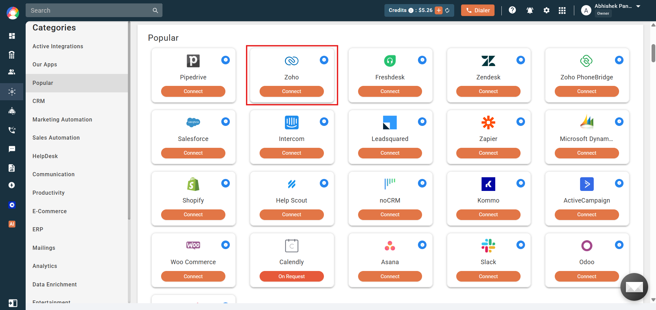The height and width of the screenshot is (310, 656).
Task: Connect the Freshdesk integration
Action: [x=390, y=91]
